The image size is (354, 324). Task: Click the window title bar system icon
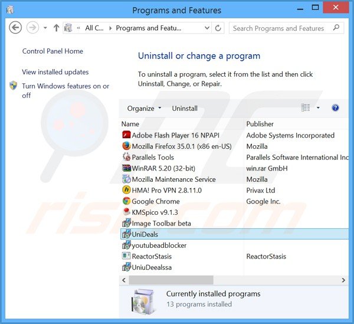click(10, 9)
